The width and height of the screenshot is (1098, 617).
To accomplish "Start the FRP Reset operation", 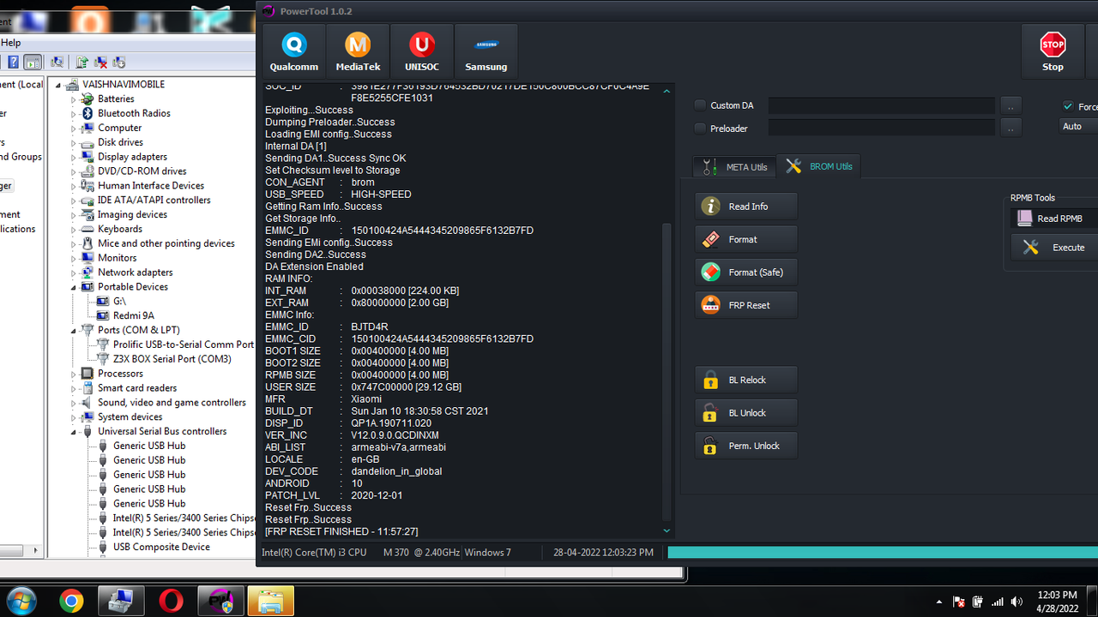I will point(746,305).
